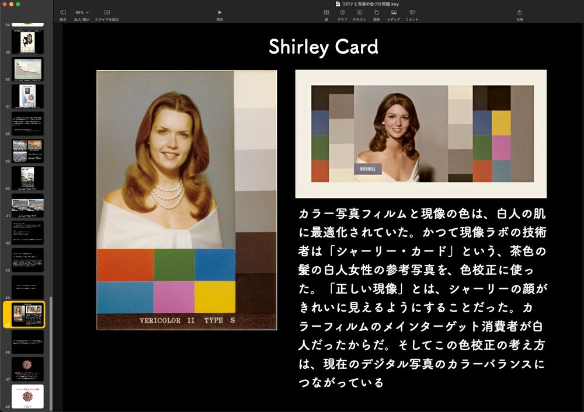Screen dimensions: 584x412
Task: Add a comment using コメント icon
Action: pos(412,15)
